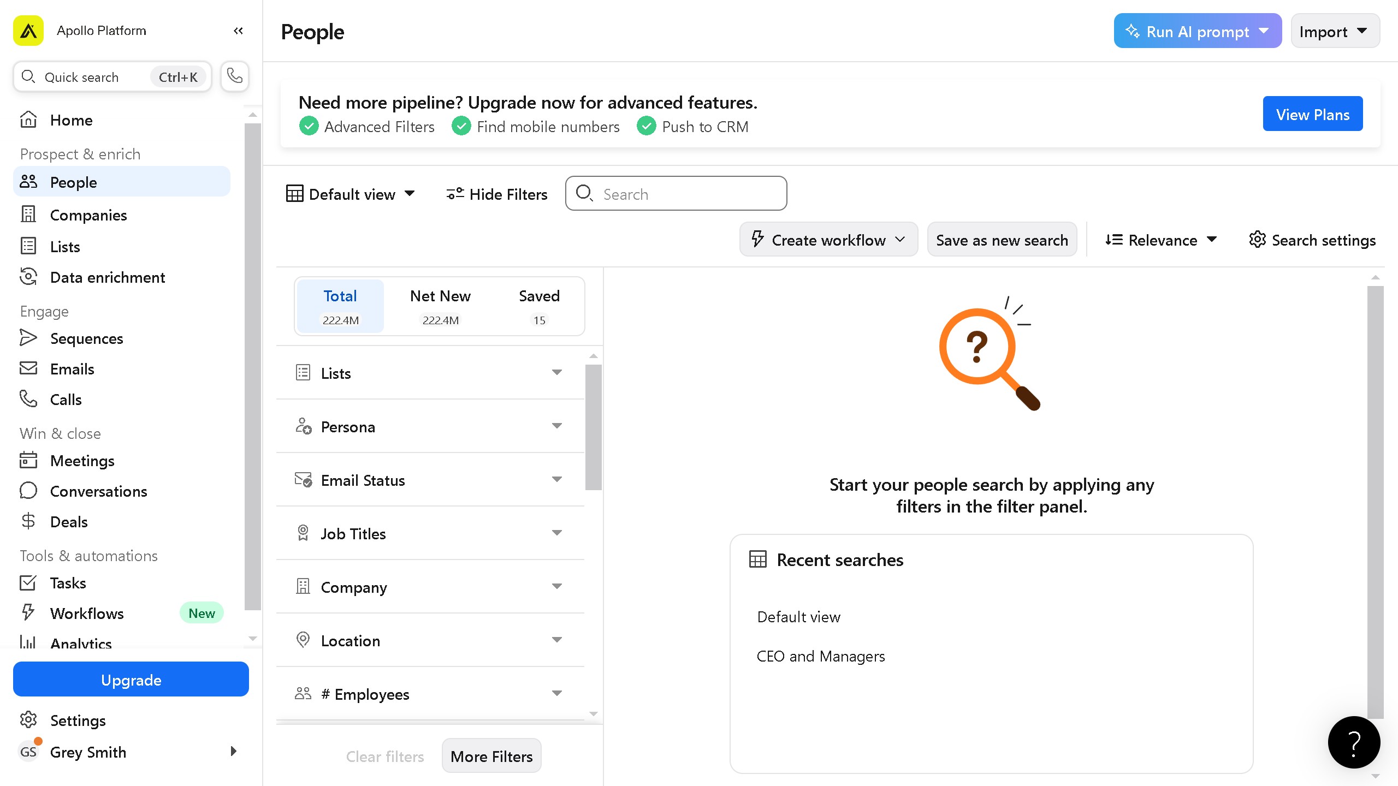This screenshot has height=786, width=1398.
Task: Click the Apollo logo icon
Action: [x=28, y=31]
